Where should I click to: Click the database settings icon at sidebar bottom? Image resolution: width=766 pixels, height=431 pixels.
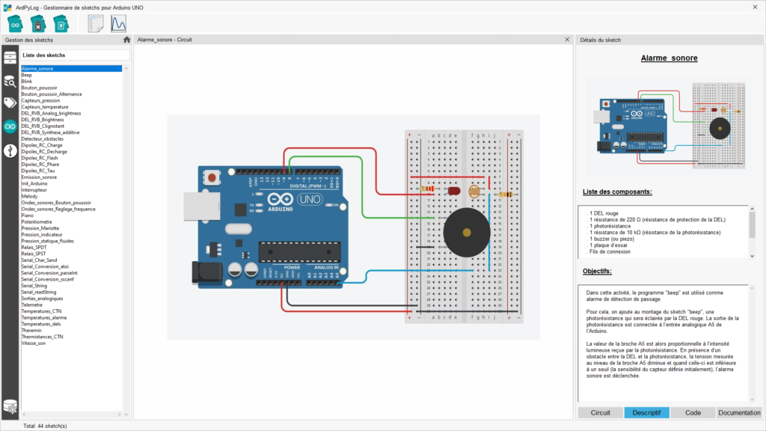coord(10,406)
